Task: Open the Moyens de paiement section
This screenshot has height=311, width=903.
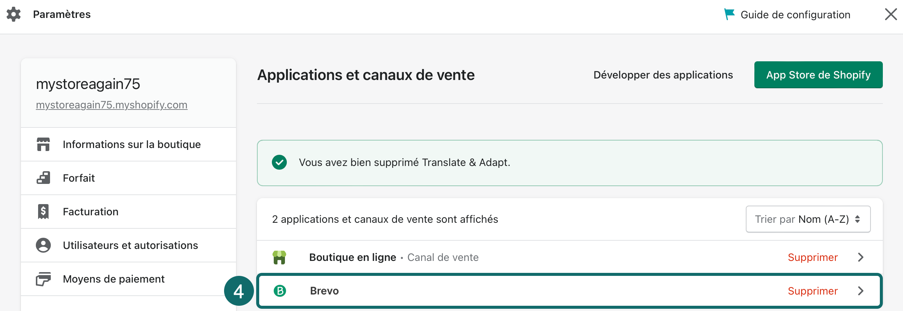Action: (x=114, y=279)
